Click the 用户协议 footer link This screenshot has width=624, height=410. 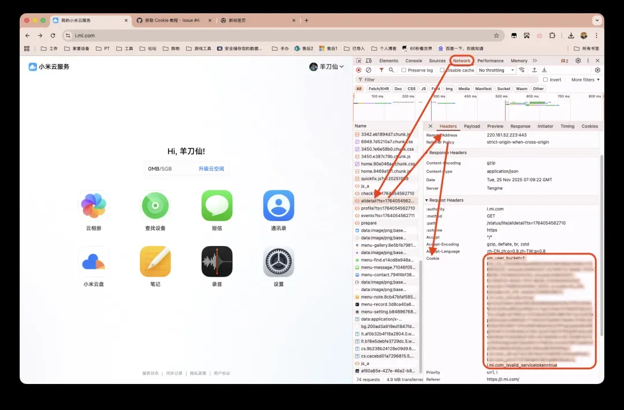222,373
